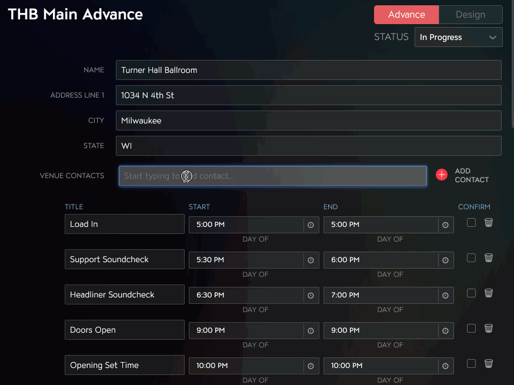The width and height of the screenshot is (514, 385).
Task: Edit the Doors Open title field
Action: click(x=125, y=330)
